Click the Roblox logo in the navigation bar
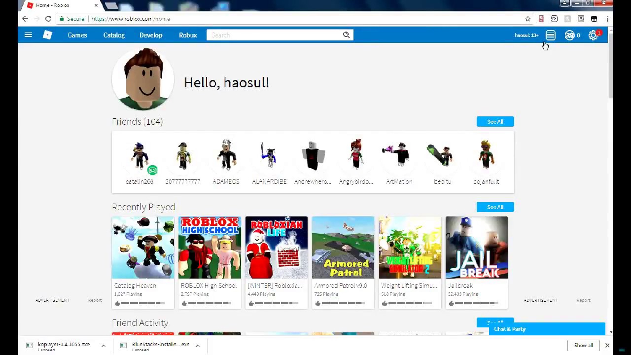The height and width of the screenshot is (355, 631). [47, 35]
